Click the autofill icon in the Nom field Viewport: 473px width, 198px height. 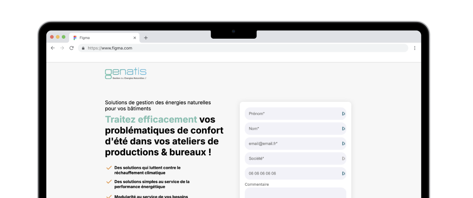(343, 129)
